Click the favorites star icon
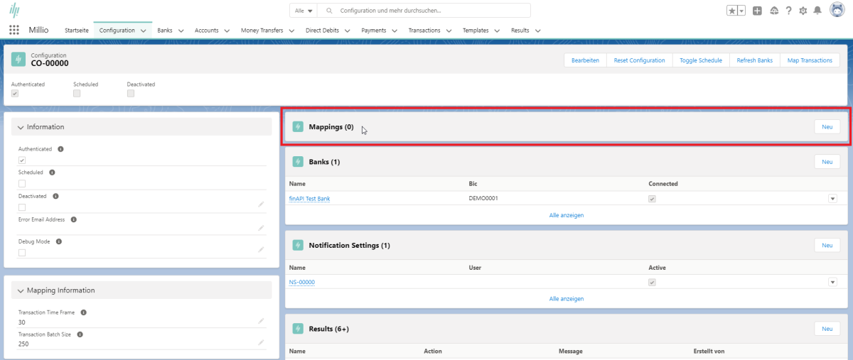853x360 pixels. [731, 11]
